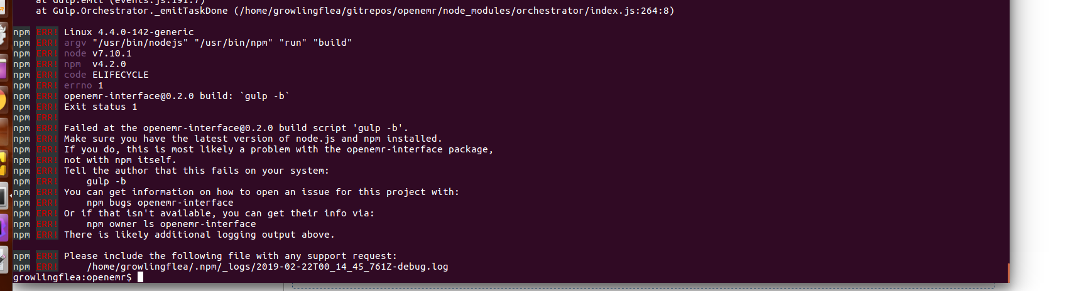
Task: Click the orchestrator/index.js:264:8 path text
Action: (596, 11)
